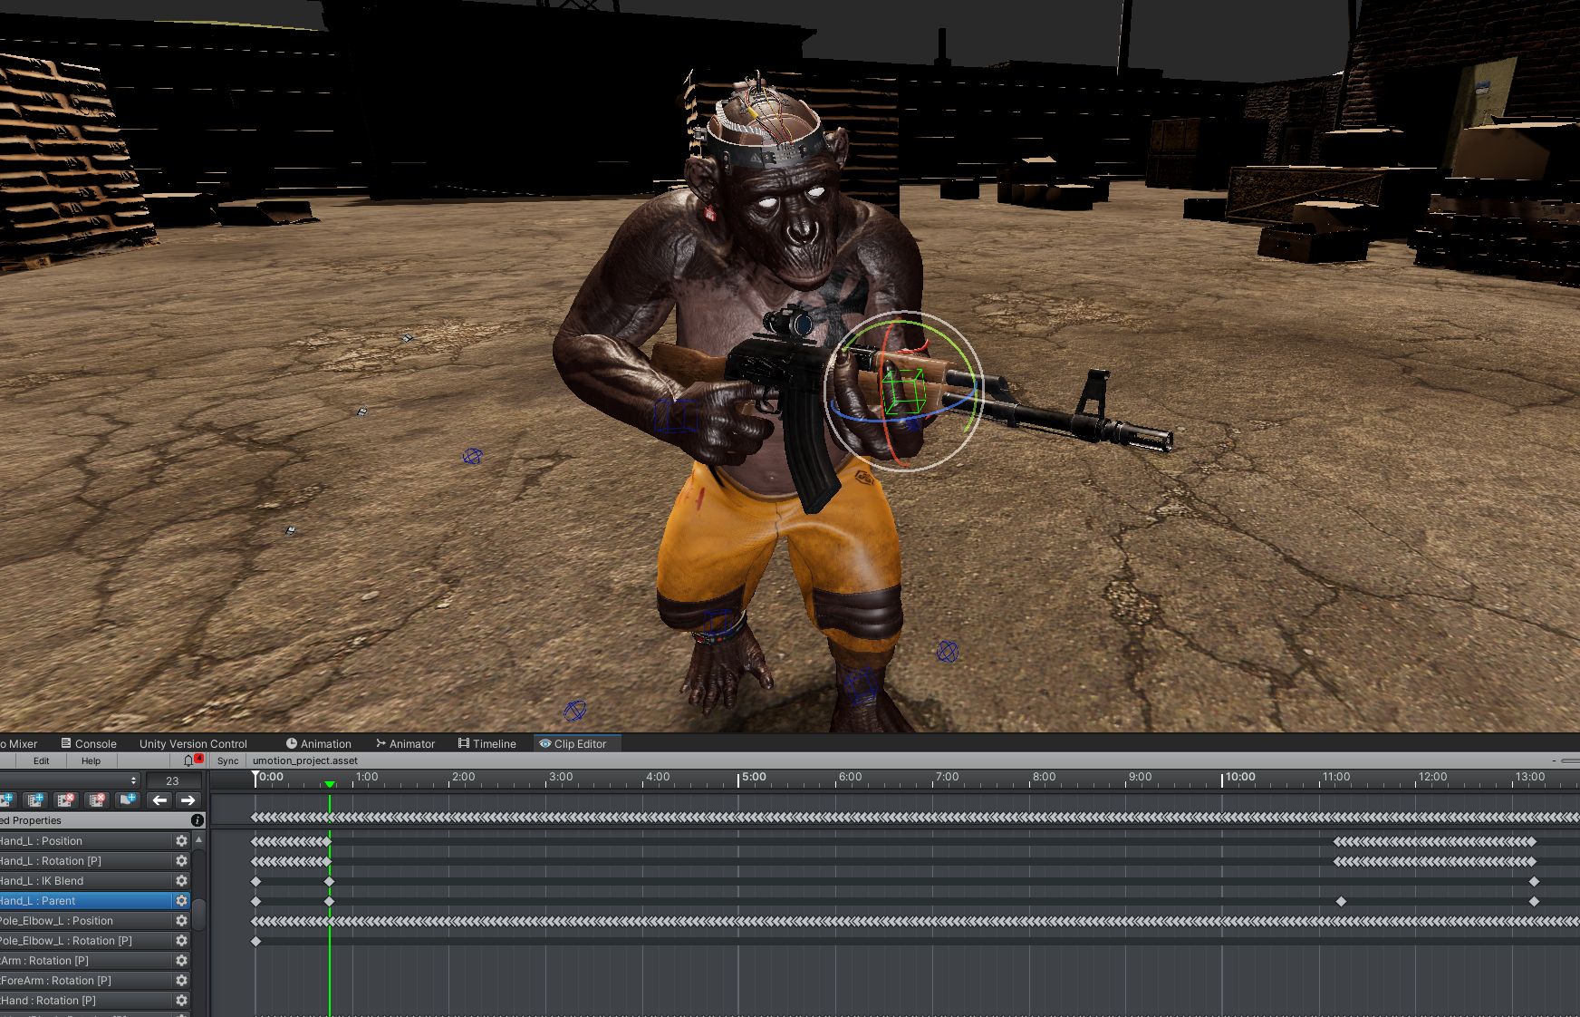Select the blue IK handle at bottom center ground

click(574, 711)
